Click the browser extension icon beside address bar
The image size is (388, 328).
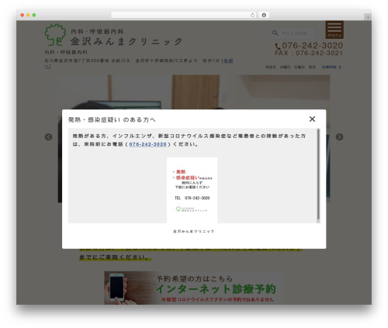click(264, 16)
